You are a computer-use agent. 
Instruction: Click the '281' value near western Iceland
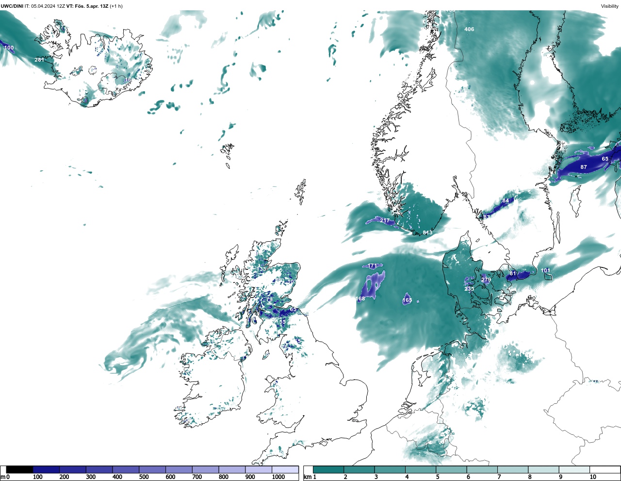pyautogui.click(x=39, y=60)
